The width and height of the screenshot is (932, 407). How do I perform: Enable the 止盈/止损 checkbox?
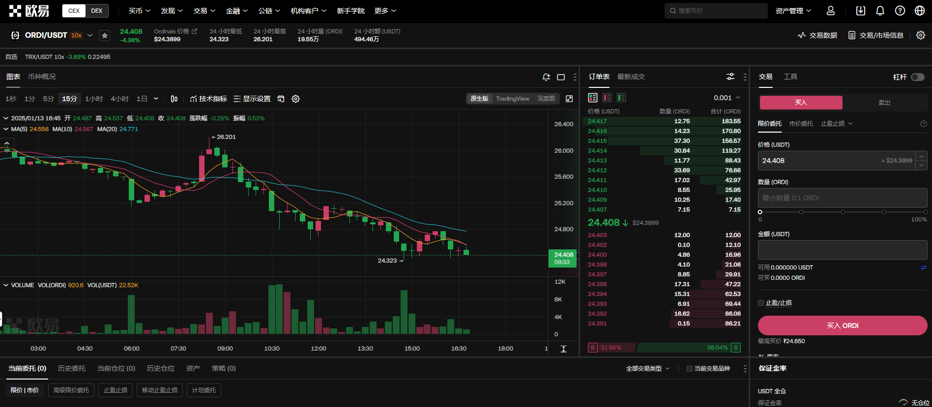761,303
